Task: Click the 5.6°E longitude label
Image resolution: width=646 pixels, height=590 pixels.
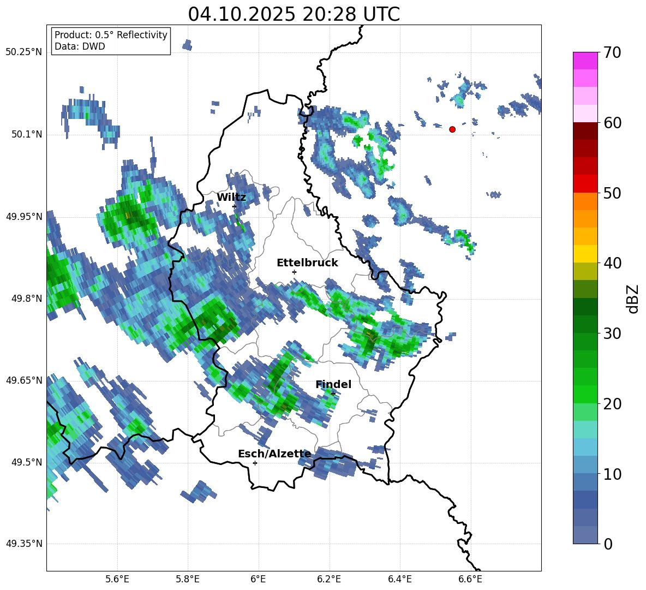Action: (x=117, y=579)
